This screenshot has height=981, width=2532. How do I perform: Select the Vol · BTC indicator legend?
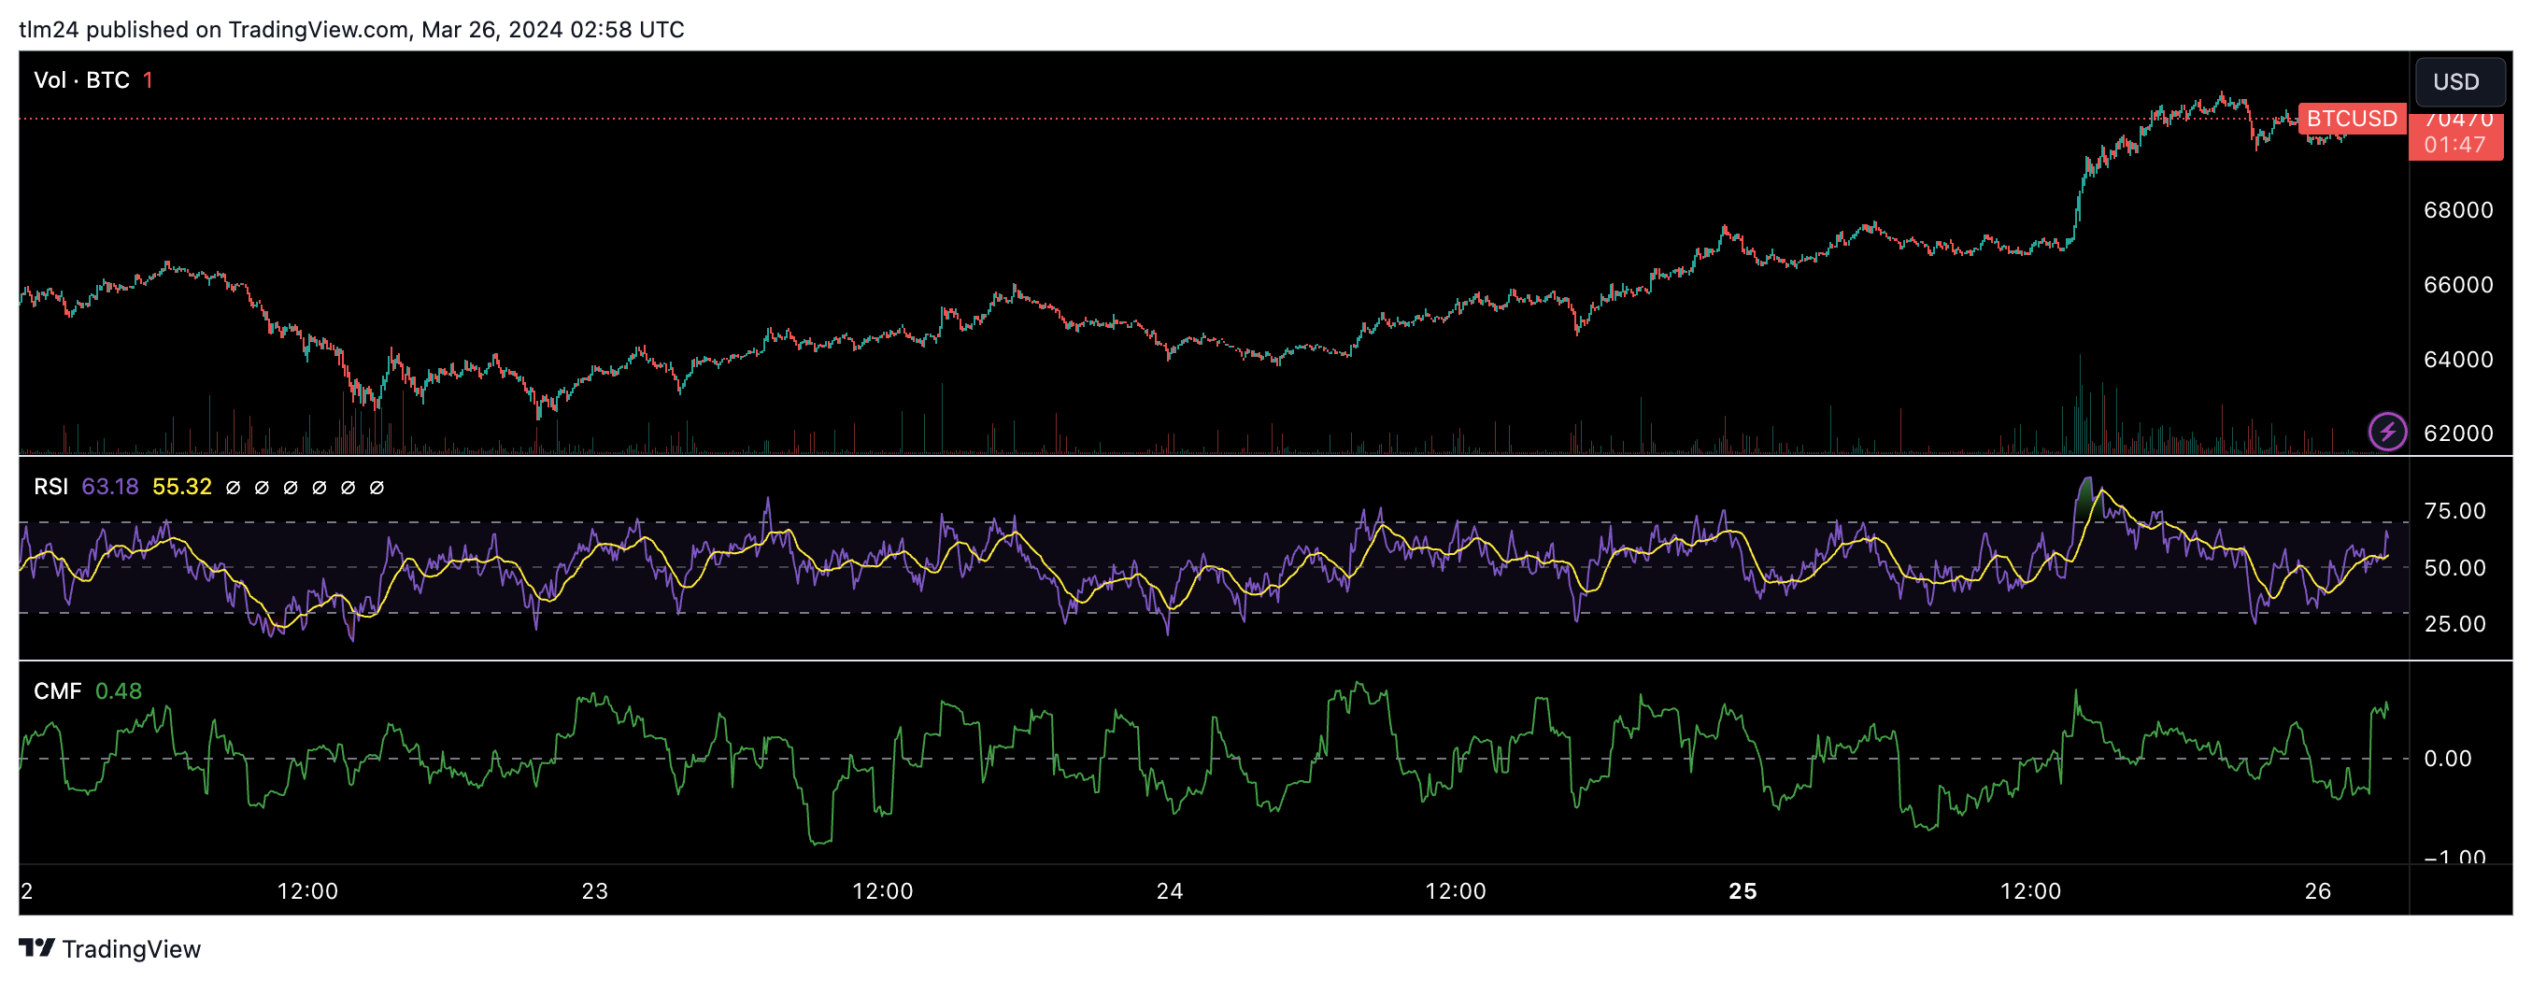coord(81,80)
